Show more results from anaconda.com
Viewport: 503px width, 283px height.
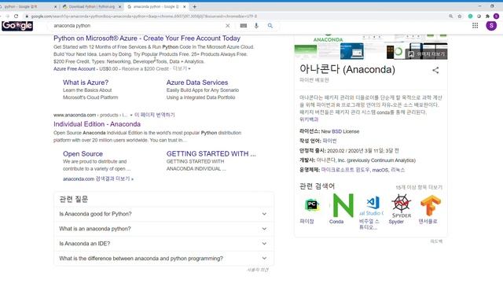click(x=98, y=178)
